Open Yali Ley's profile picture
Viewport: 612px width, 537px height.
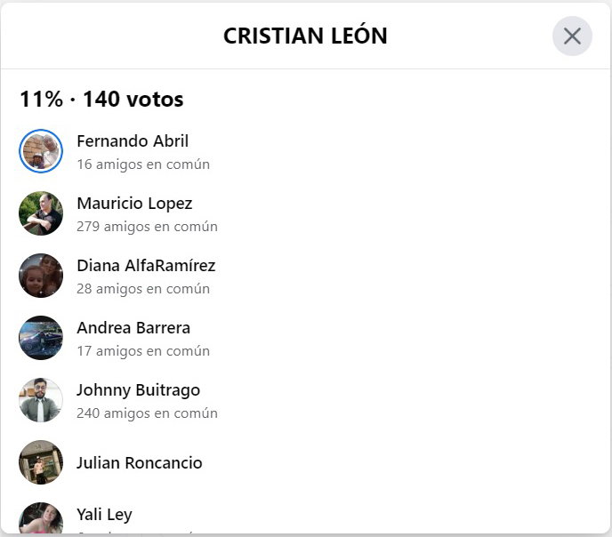(x=41, y=518)
